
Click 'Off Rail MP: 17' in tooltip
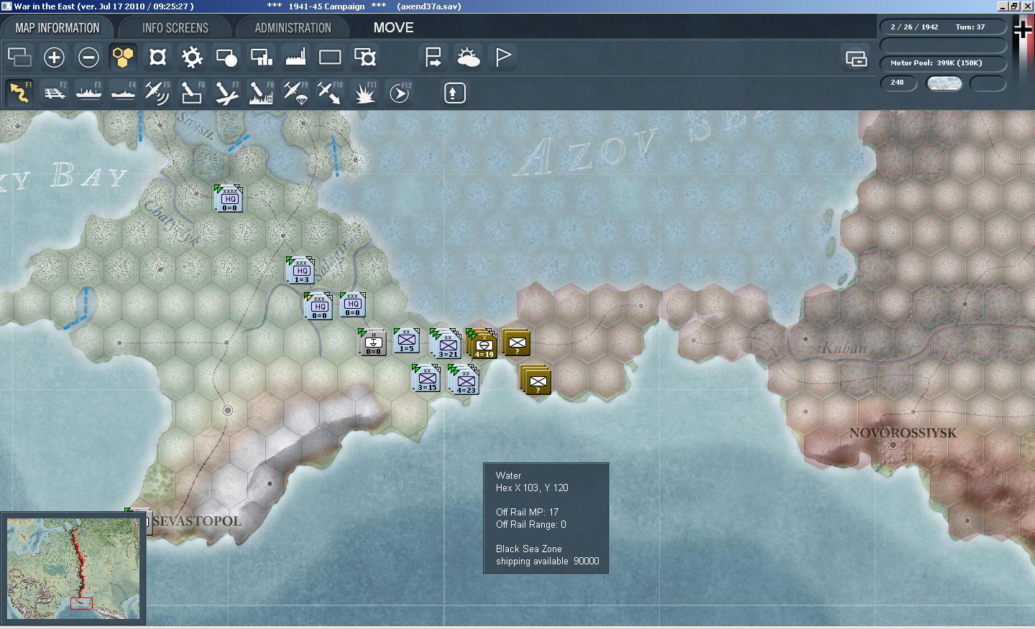pyautogui.click(x=527, y=512)
